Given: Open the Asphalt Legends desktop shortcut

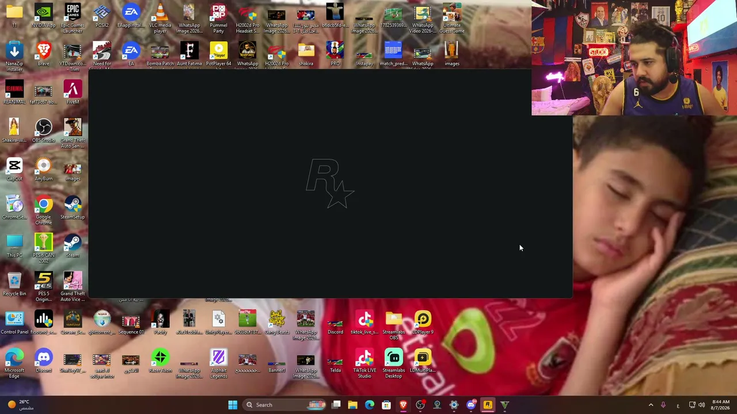Looking at the screenshot, I should [x=218, y=363].
